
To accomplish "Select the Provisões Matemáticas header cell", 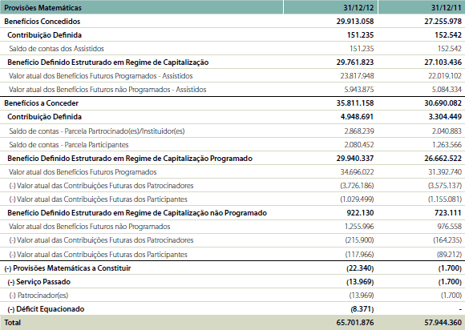I will (x=141, y=7).
